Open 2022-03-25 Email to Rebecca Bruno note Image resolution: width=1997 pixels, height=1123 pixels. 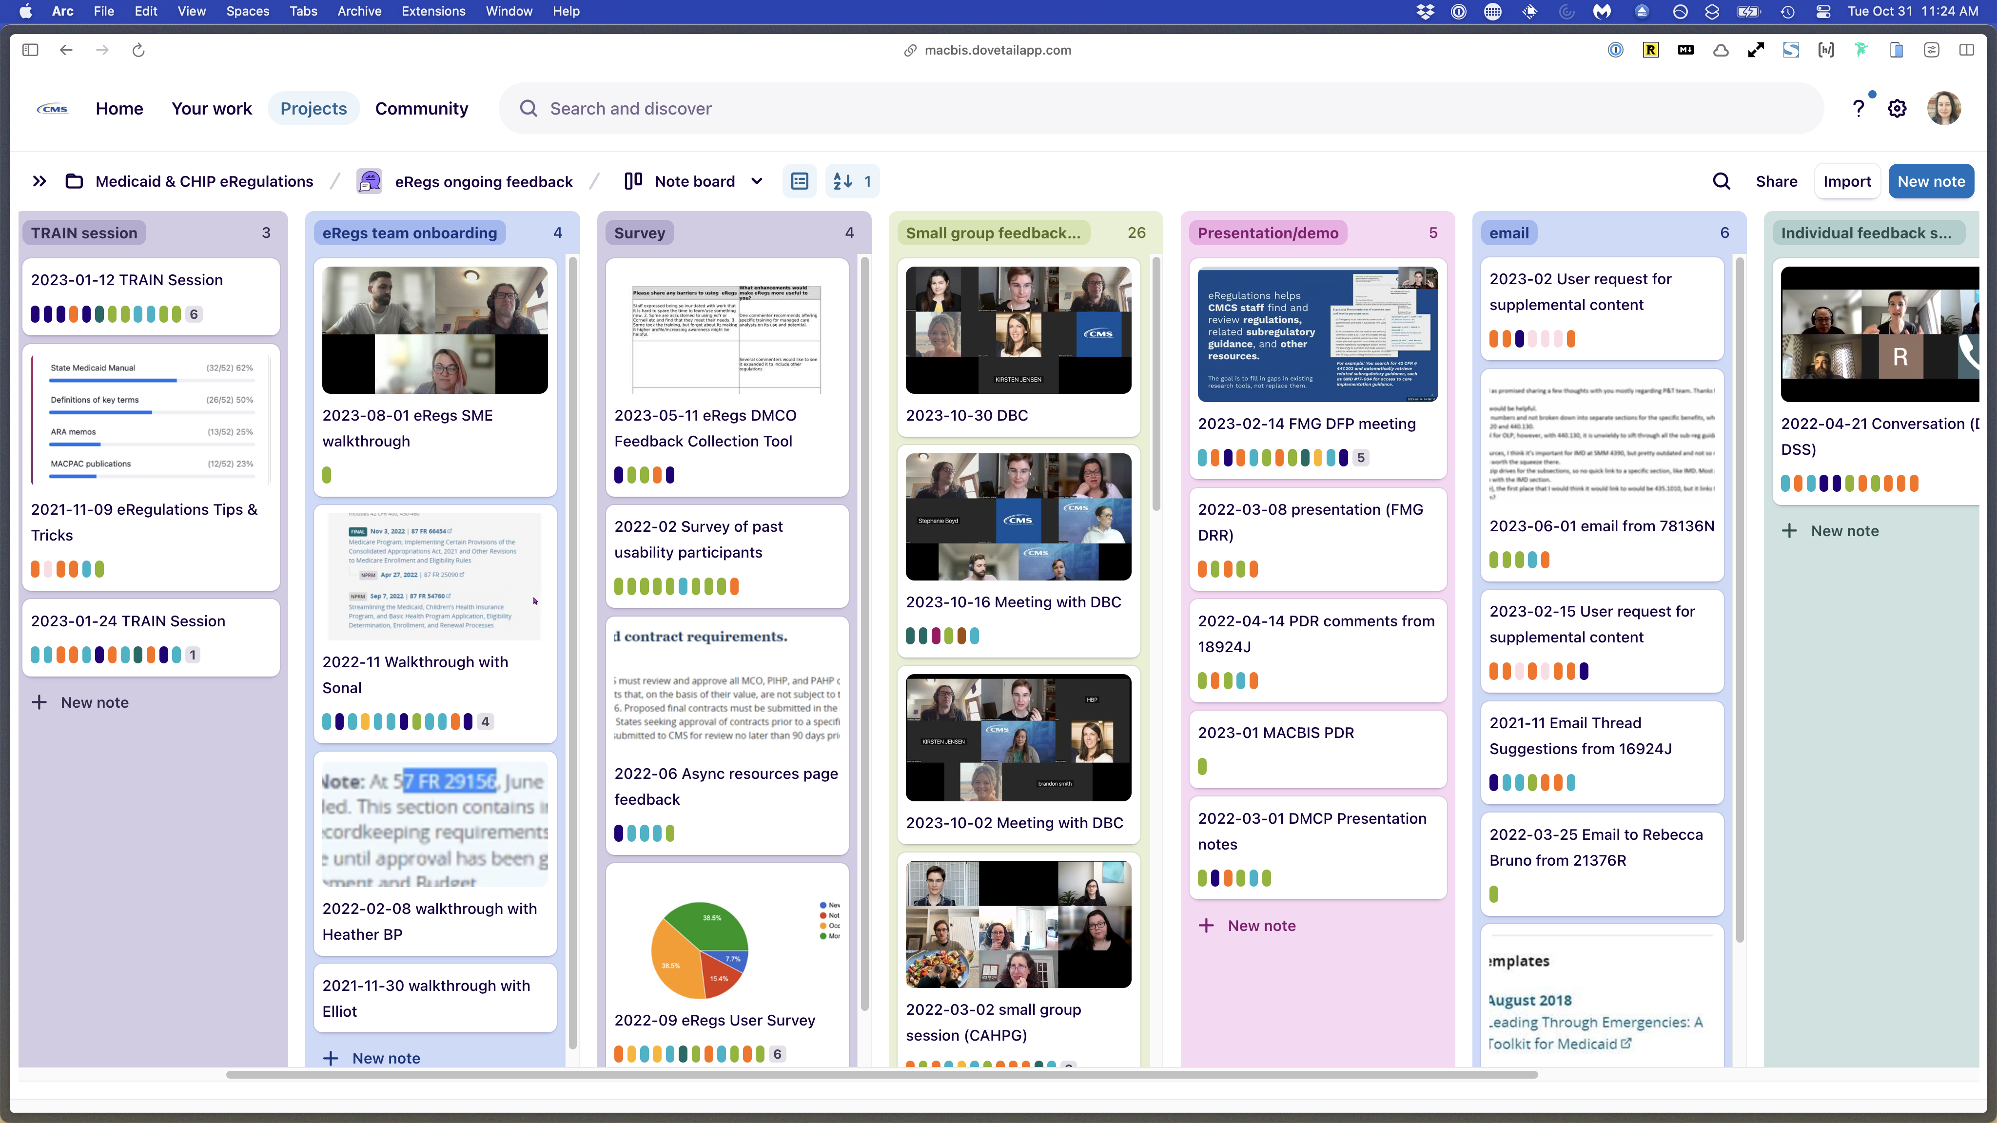(1602, 863)
